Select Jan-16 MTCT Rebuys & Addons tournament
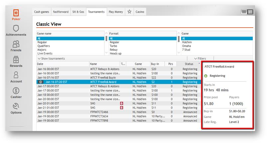The height and width of the screenshot is (143, 267). click(119, 69)
